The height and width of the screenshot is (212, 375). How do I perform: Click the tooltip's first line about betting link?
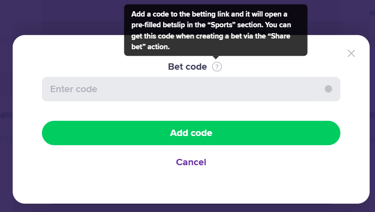tap(209, 14)
